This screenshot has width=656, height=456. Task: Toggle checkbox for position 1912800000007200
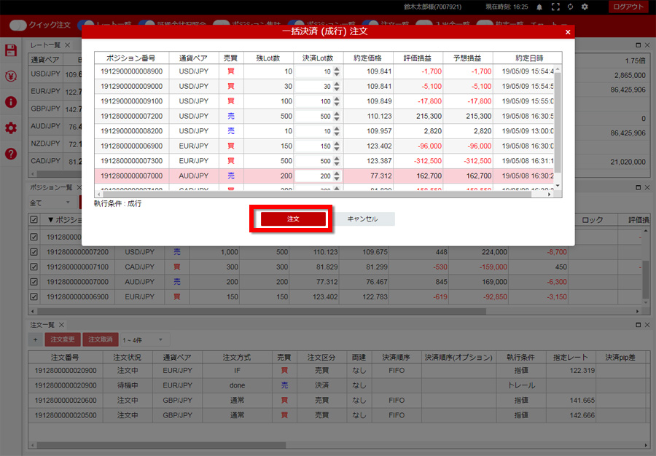point(34,252)
